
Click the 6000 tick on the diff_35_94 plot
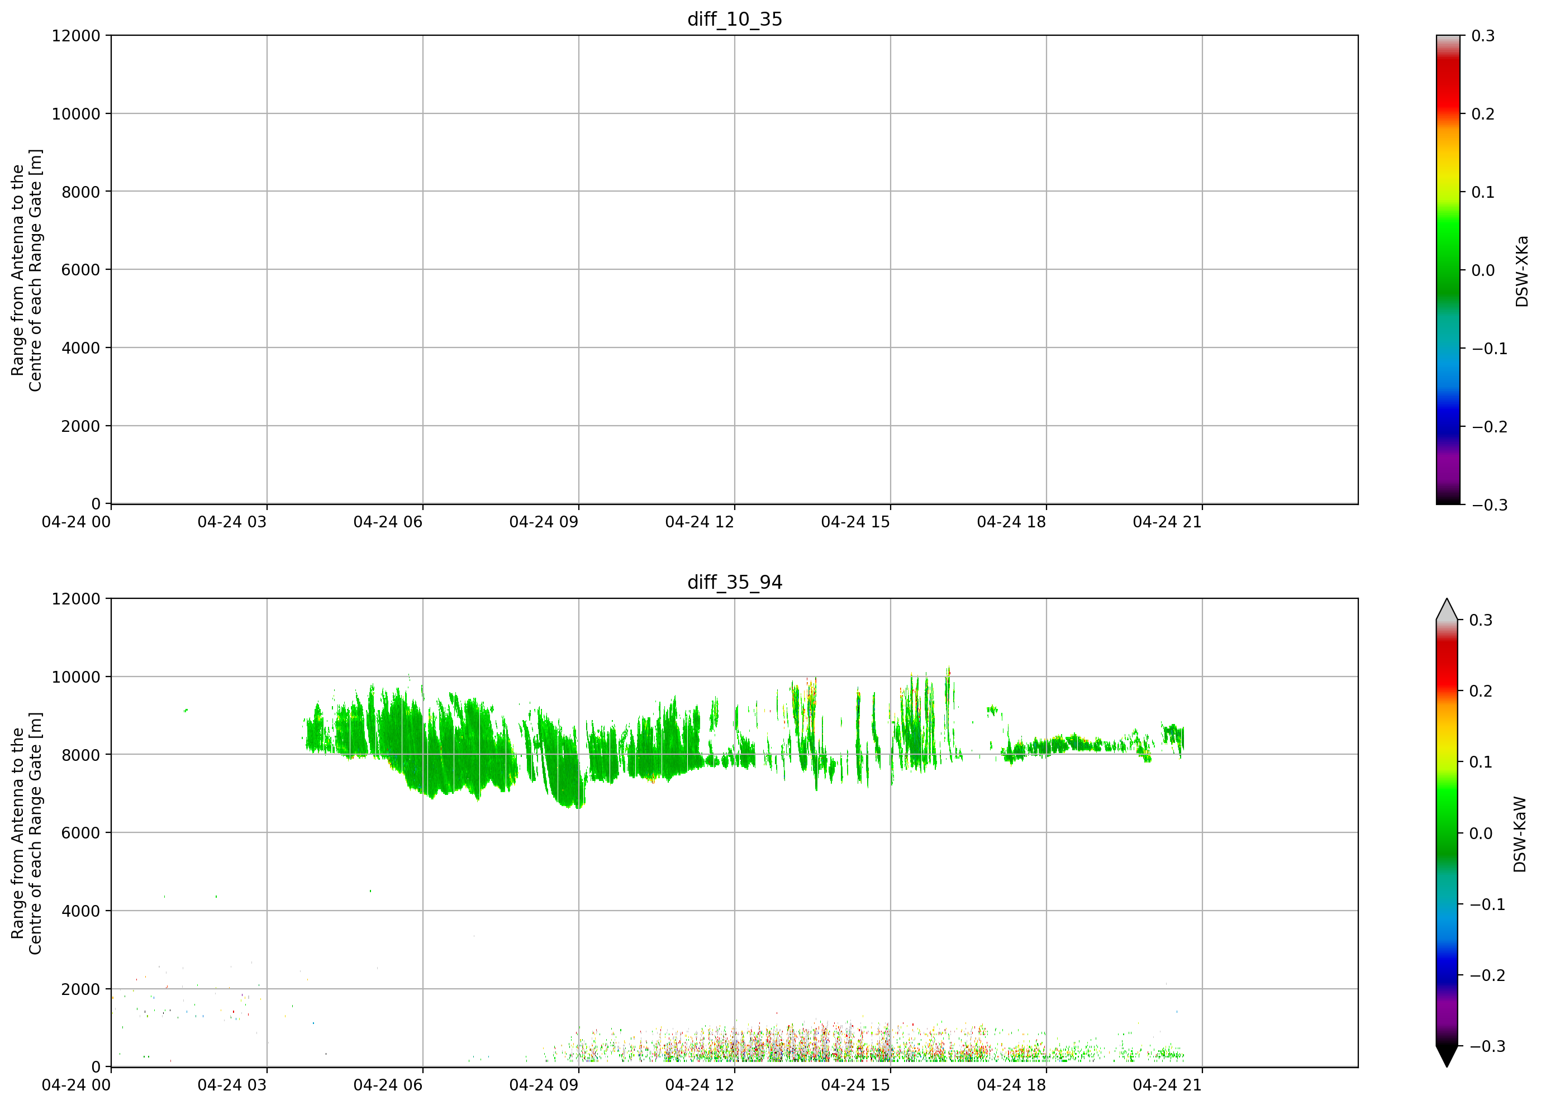point(81,832)
